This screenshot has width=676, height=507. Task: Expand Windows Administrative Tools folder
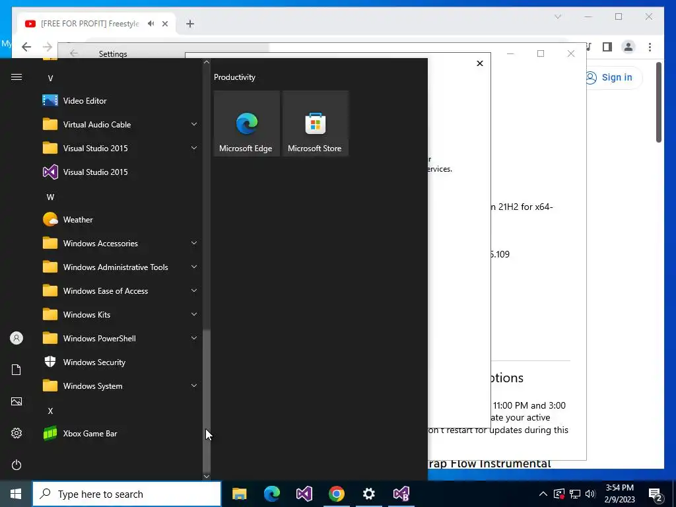(121, 267)
